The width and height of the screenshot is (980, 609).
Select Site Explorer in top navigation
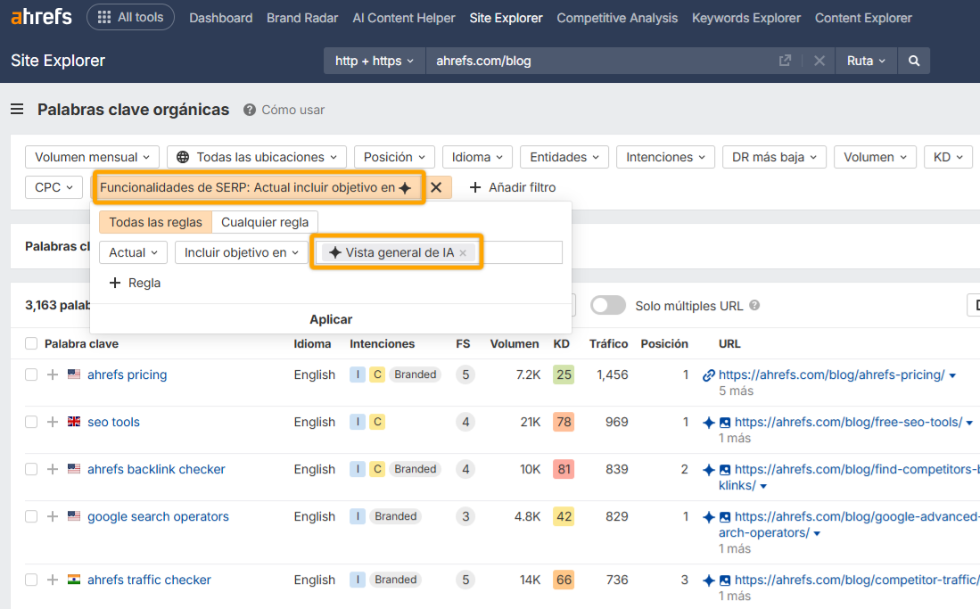[506, 18]
